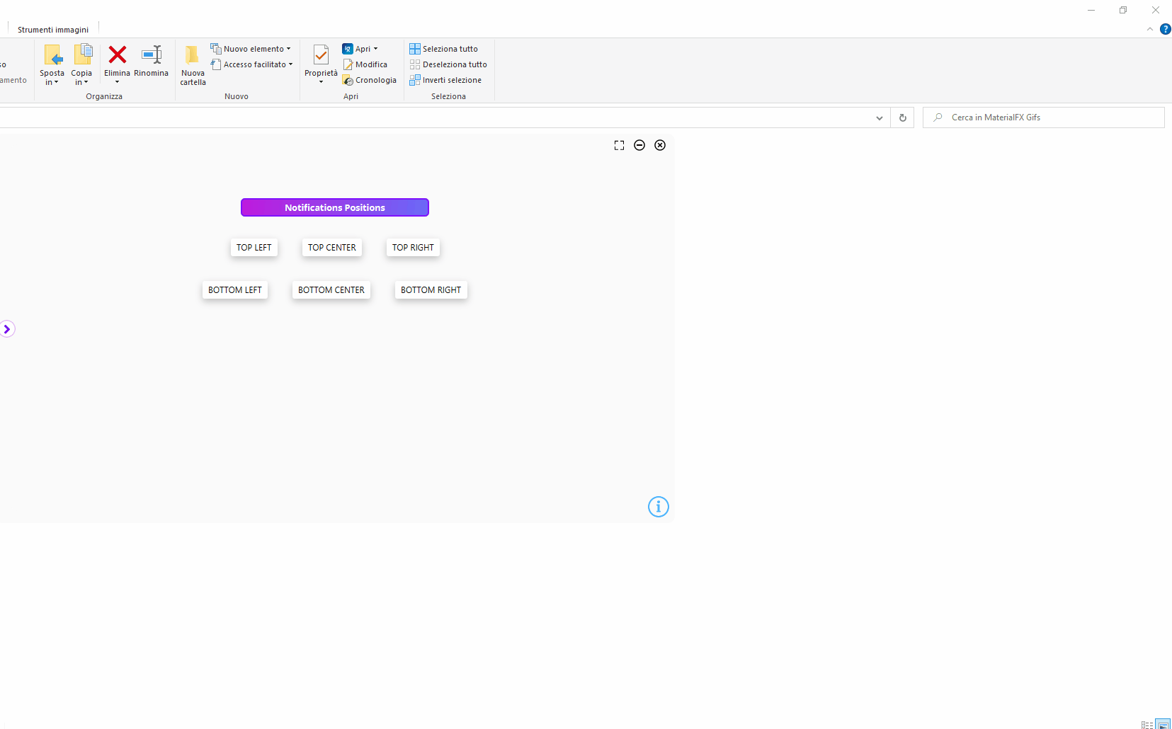Click the Copia in copy-to icon
This screenshot has height=729, width=1172.
[83, 55]
